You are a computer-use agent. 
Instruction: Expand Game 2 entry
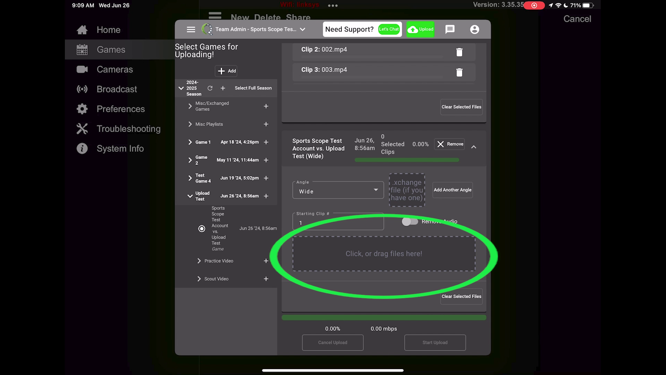point(190,160)
